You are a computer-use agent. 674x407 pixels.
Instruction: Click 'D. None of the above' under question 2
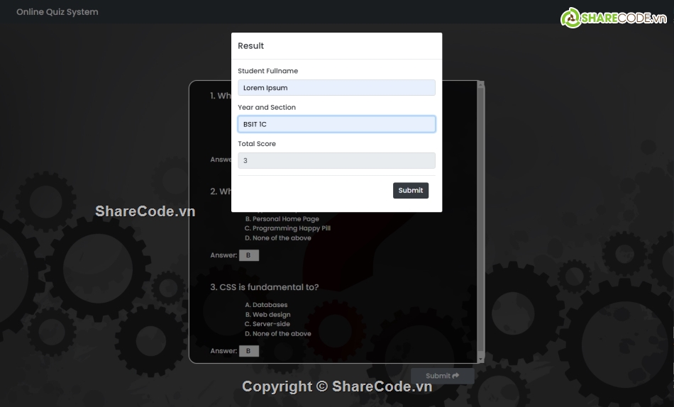[277, 238]
